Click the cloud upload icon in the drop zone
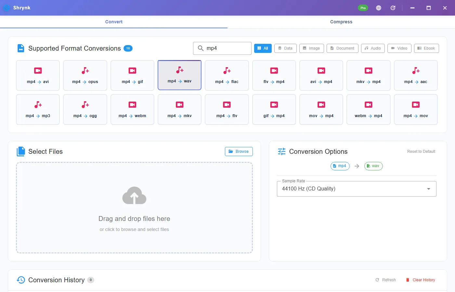The height and width of the screenshot is (292, 455). [134, 196]
